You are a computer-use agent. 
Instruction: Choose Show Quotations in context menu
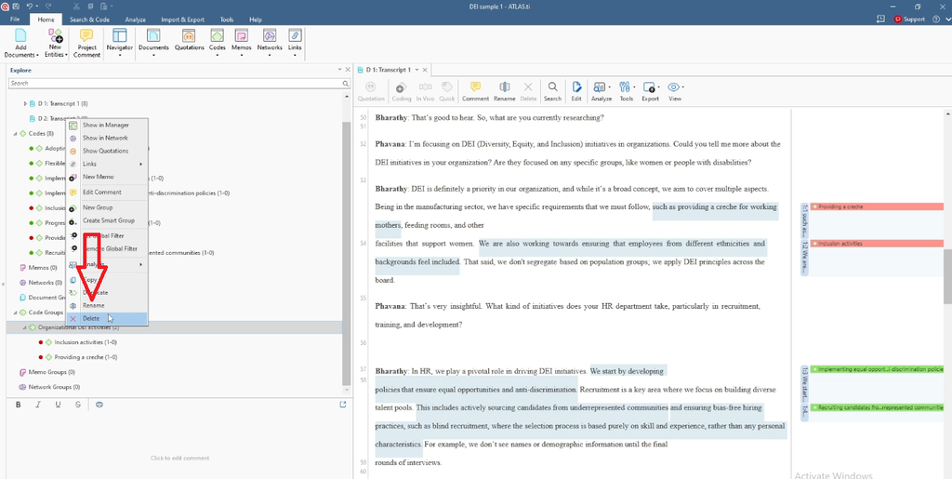click(107, 152)
